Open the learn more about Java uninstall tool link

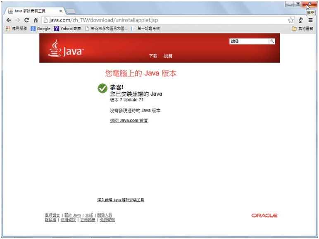[121, 200]
